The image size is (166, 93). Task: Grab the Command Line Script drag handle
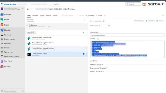coord(86,54)
